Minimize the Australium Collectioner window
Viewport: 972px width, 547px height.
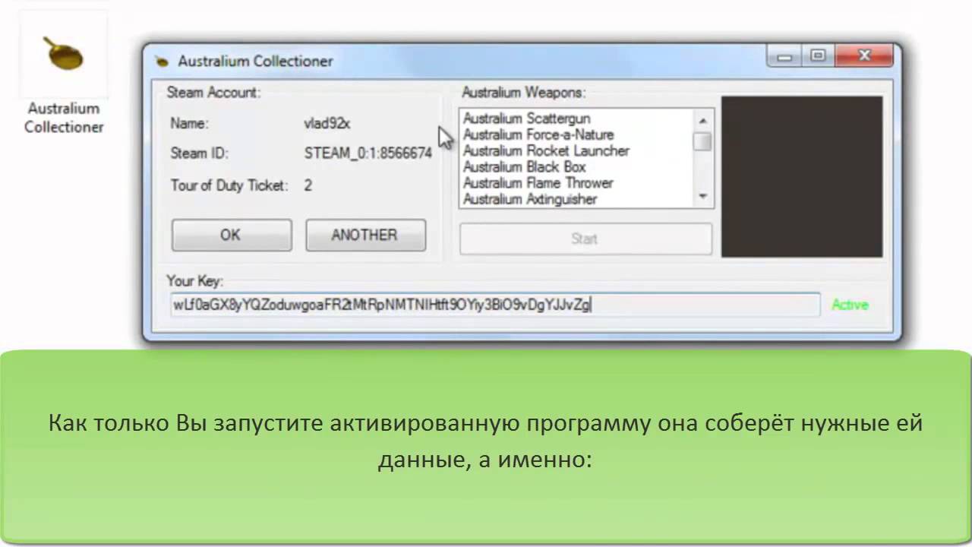(784, 56)
